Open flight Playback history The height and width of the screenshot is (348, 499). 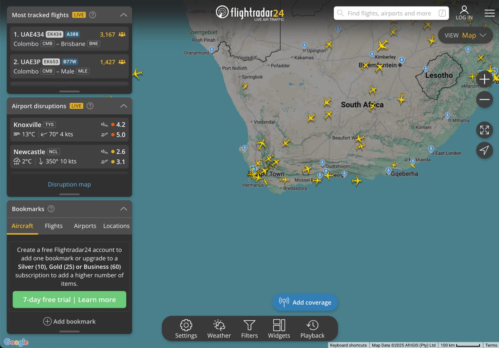click(312, 329)
